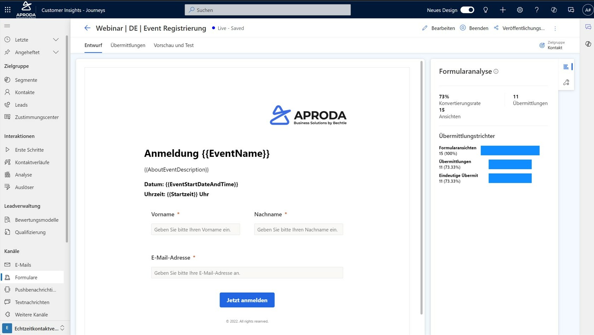This screenshot has height=335, width=594.
Task: Open the Vorschau und Test tab
Action: click(x=174, y=45)
